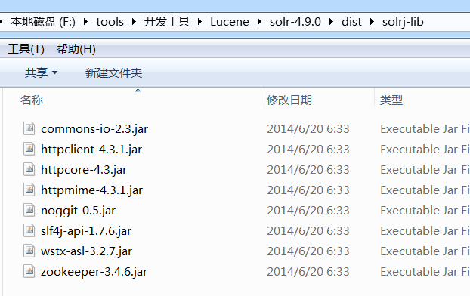
Task: Go to the solr-4.9.0 folder in the breadcrumb
Action: [295, 22]
